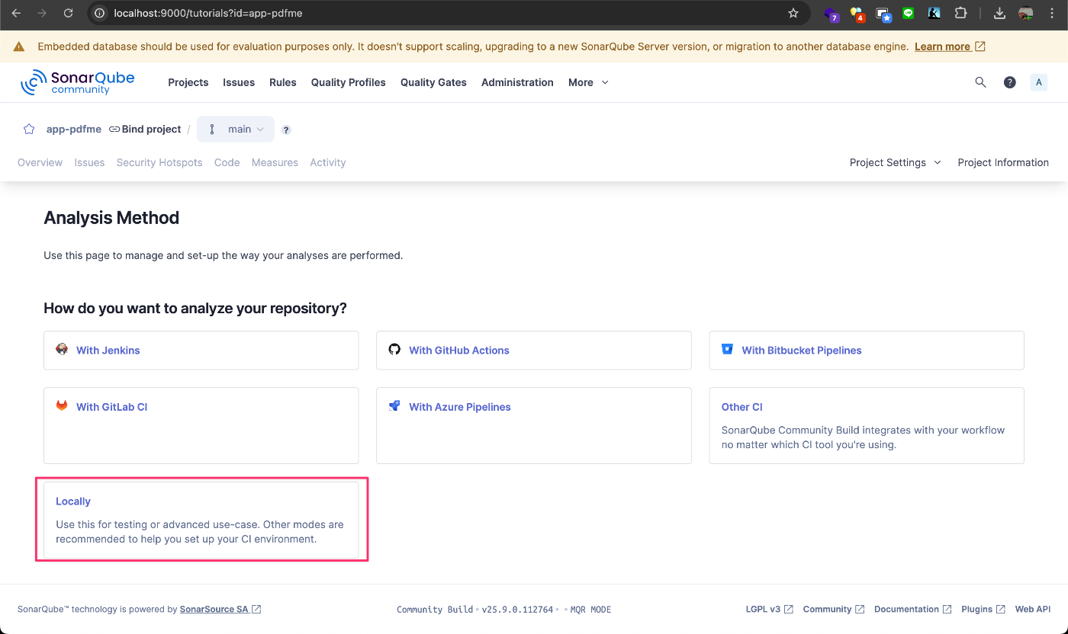This screenshot has height=634, width=1068.
Task: Open the main branch dropdown
Action: [x=236, y=130]
